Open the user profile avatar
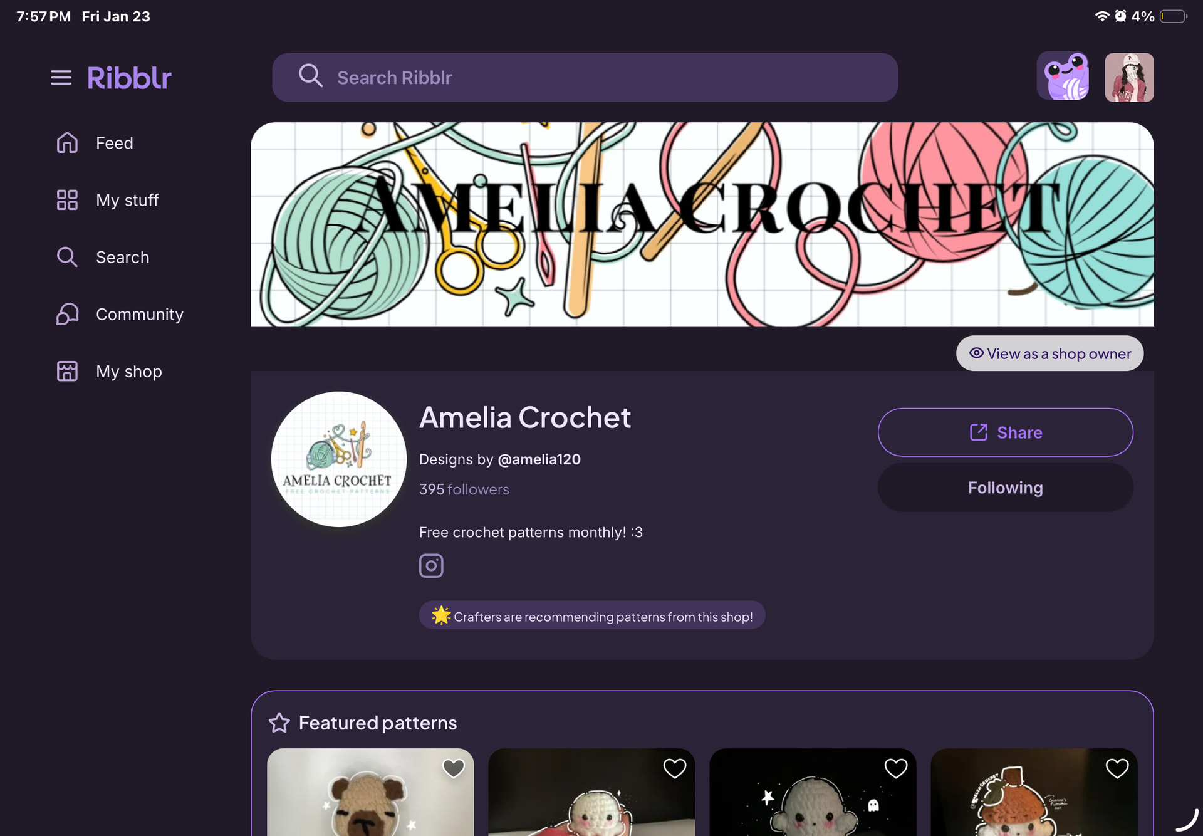This screenshot has width=1203, height=836. (1129, 77)
